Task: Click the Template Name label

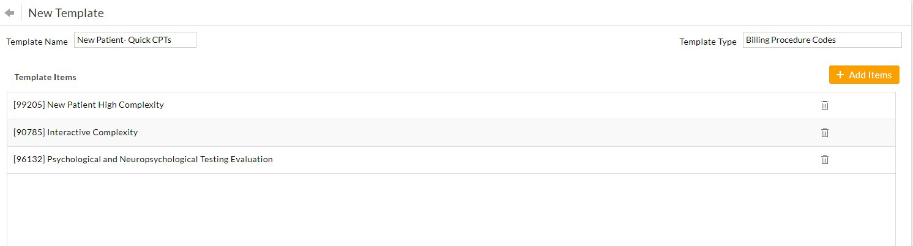Action: coord(37,42)
